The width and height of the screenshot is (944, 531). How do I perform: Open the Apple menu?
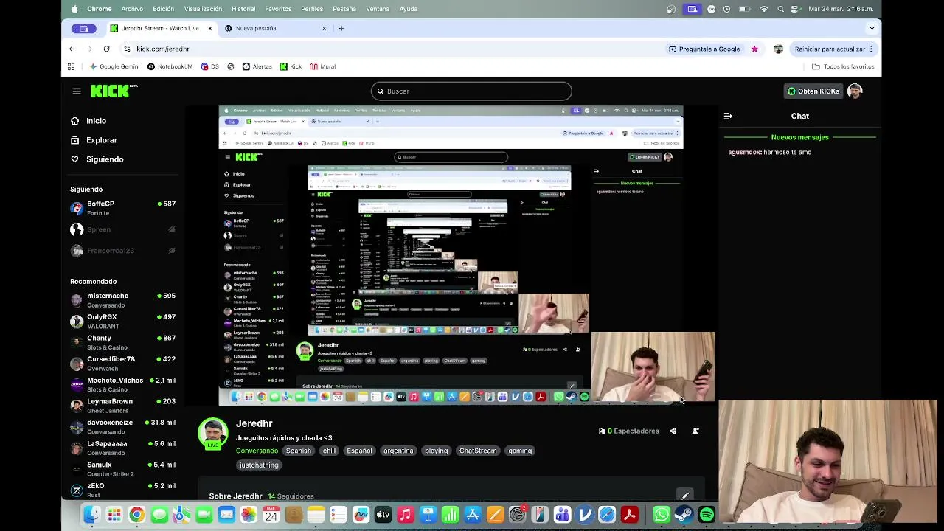pos(74,9)
